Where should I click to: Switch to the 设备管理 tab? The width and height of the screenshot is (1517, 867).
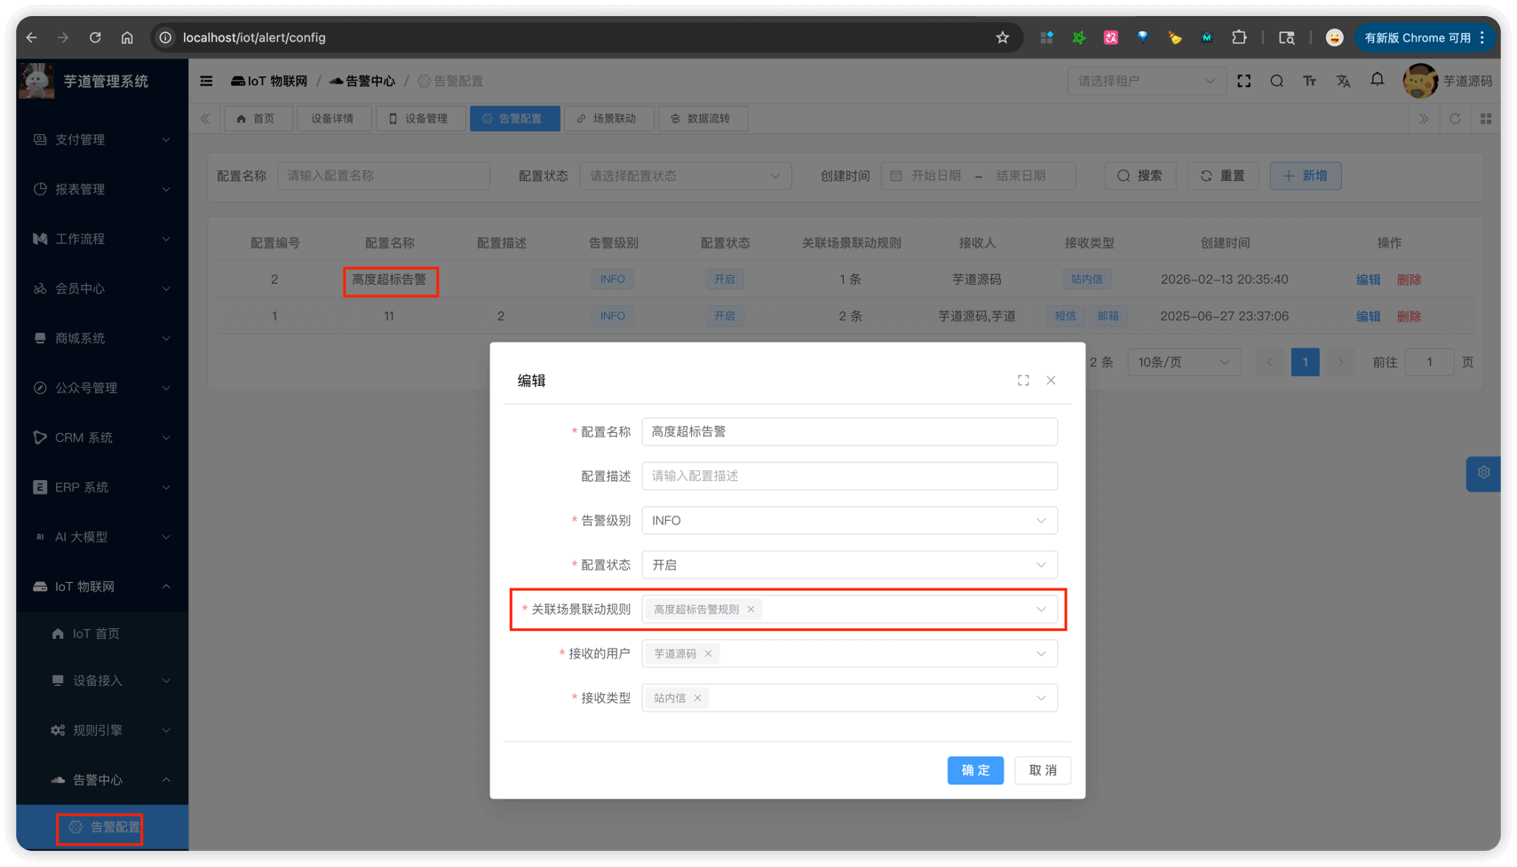pyautogui.click(x=421, y=118)
